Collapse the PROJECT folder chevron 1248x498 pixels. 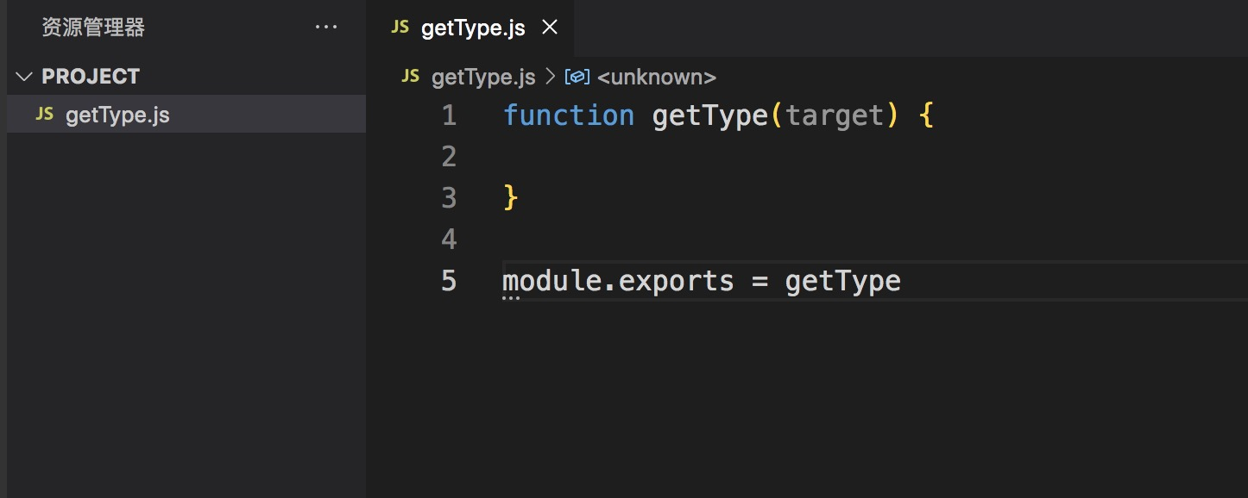click(23, 77)
